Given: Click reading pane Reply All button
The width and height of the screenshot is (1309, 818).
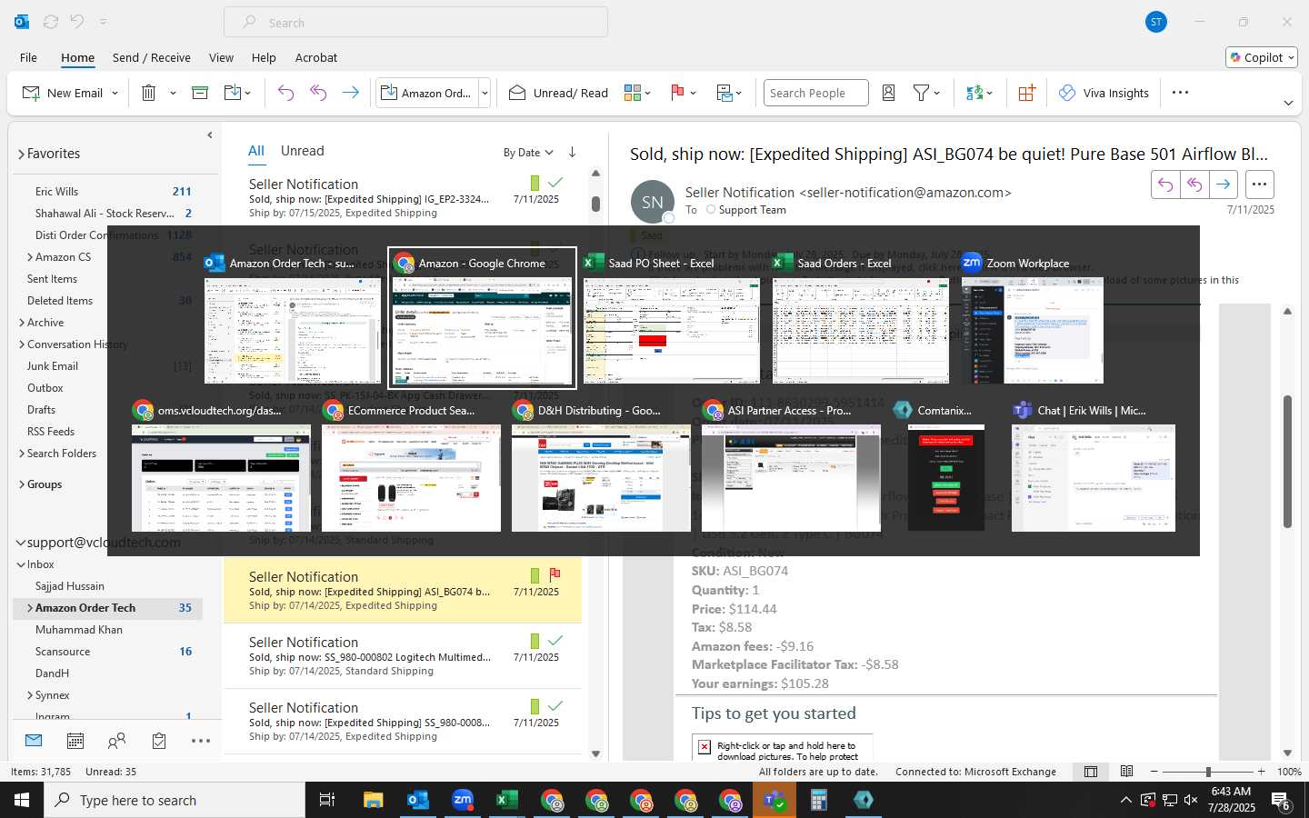Looking at the screenshot, I should [x=1194, y=185].
